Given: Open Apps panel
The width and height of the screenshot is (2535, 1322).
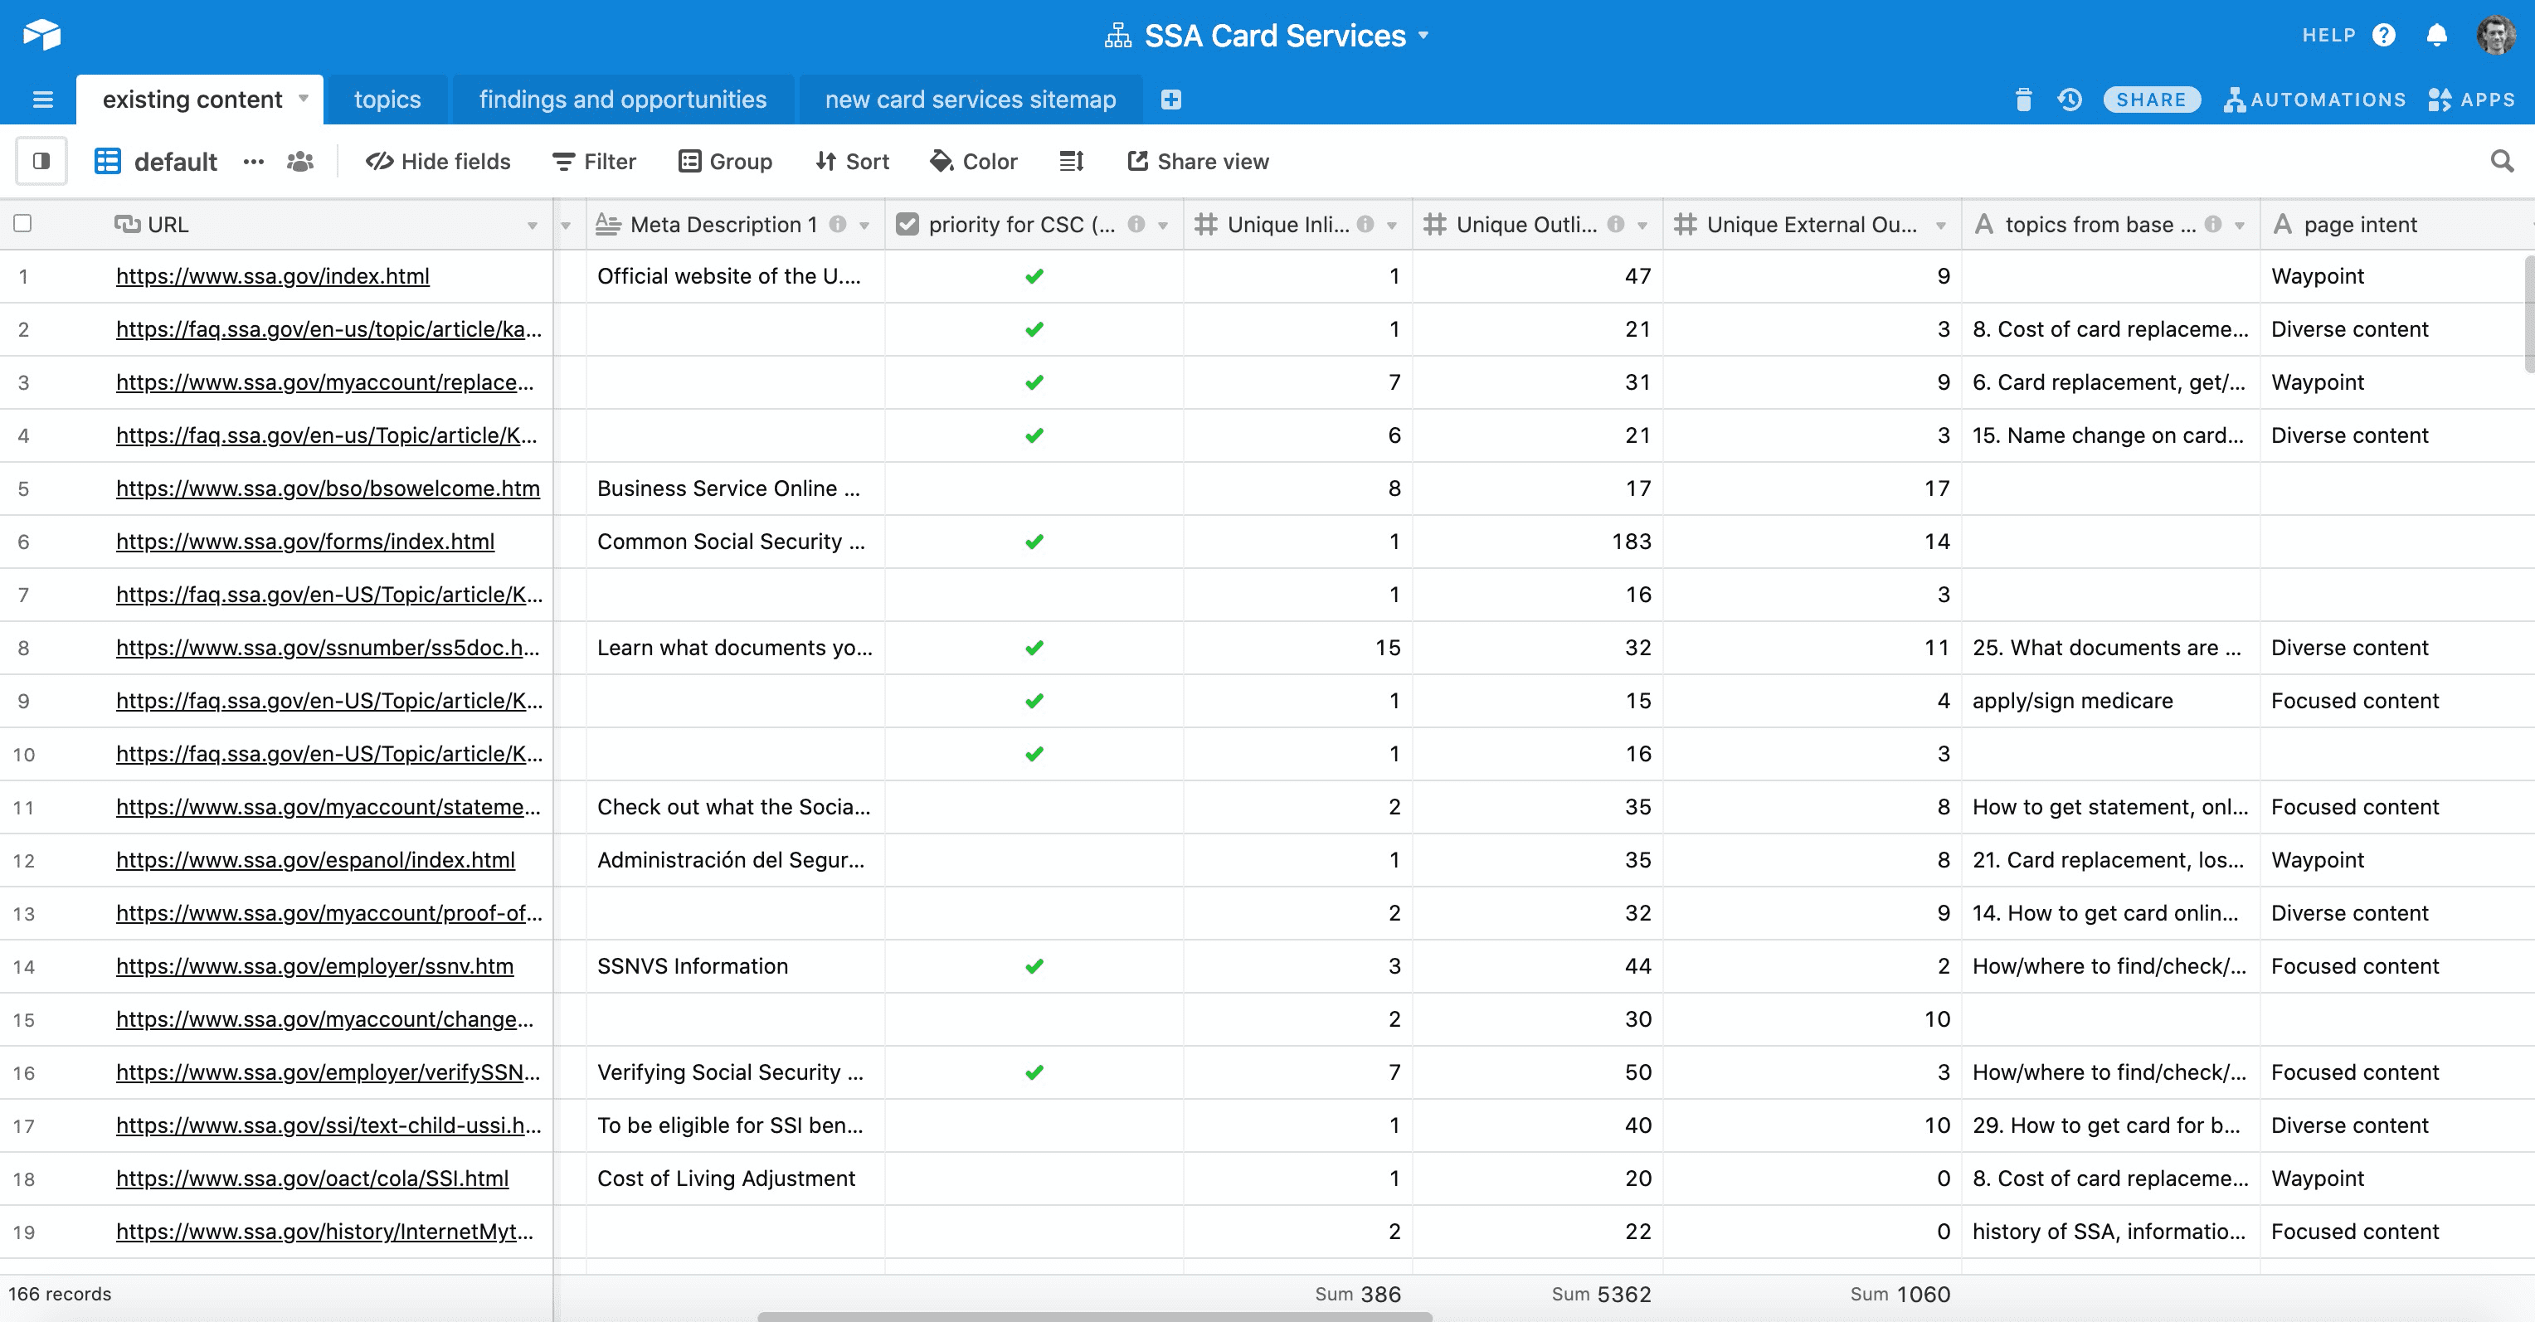Looking at the screenshot, I should click(2472, 100).
